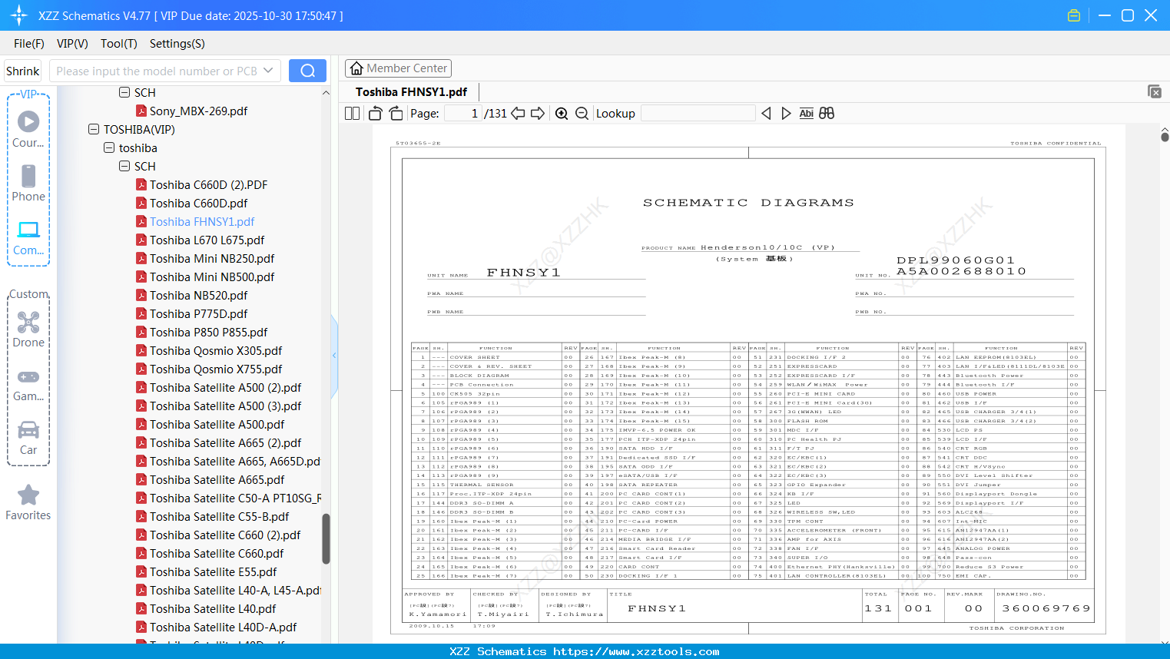Viewport: 1170px width, 659px height.
Task: Collapse the sidebar with the splitter handle
Action: [x=334, y=355]
